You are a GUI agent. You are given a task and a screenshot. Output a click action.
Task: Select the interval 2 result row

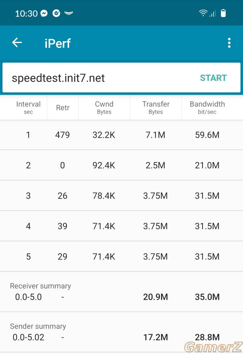click(x=121, y=165)
